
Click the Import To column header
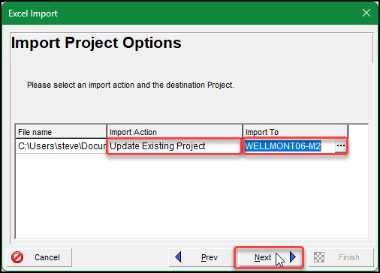(x=295, y=132)
